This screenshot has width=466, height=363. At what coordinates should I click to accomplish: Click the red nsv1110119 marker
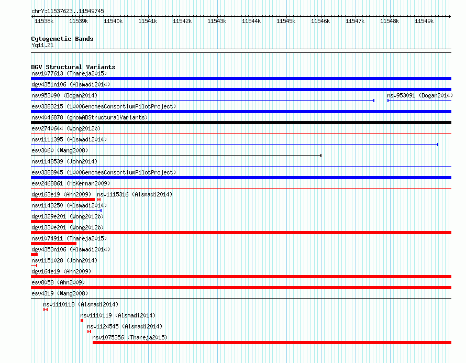point(82,321)
